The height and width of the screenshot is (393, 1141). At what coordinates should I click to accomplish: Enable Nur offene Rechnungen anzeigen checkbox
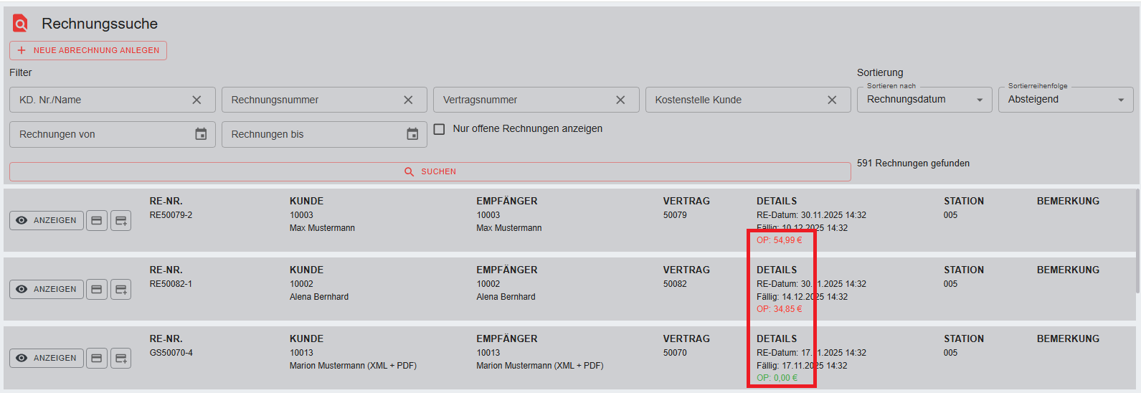[x=440, y=129]
